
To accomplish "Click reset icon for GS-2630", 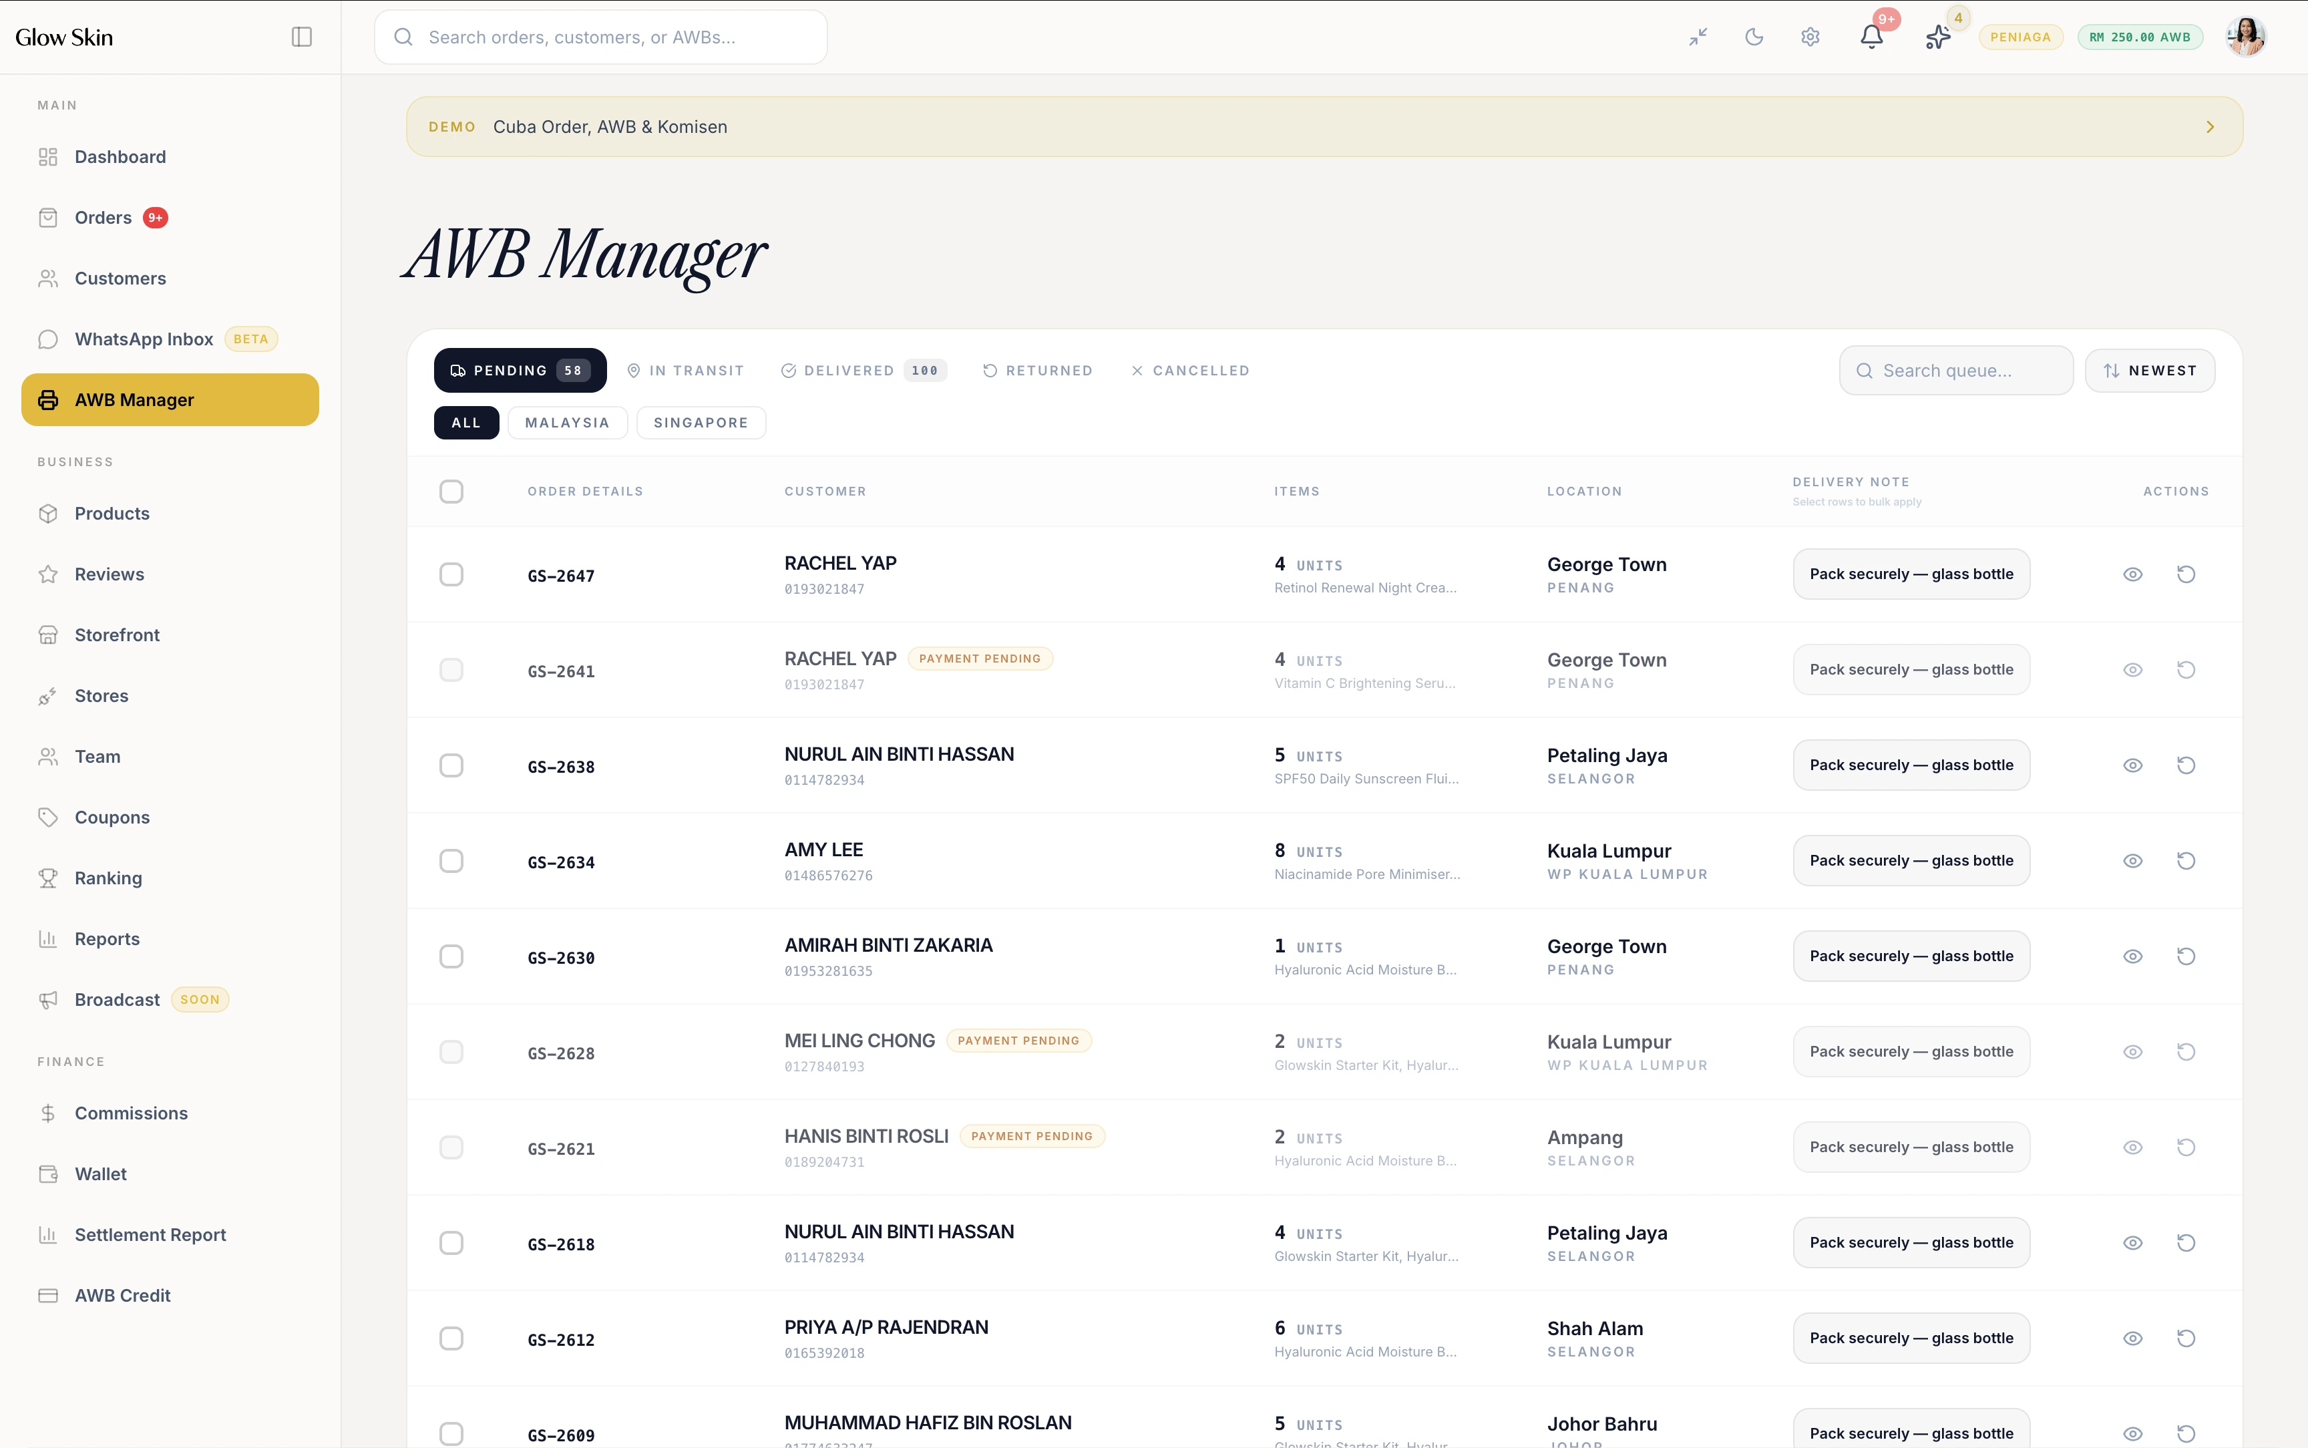I will 2186,956.
